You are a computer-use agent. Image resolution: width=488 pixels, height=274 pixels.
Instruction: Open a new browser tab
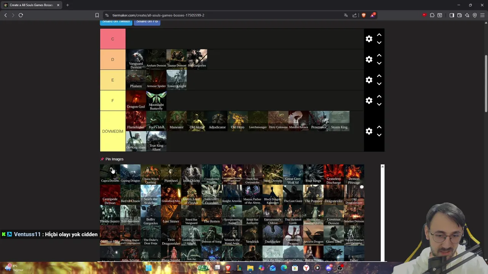point(67,5)
